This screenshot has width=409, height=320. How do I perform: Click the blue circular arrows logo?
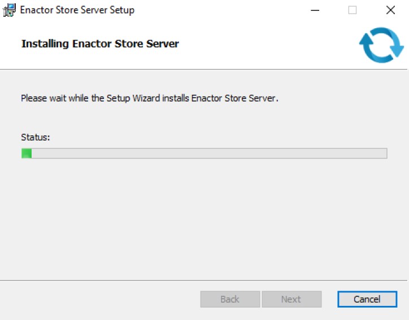(x=381, y=45)
